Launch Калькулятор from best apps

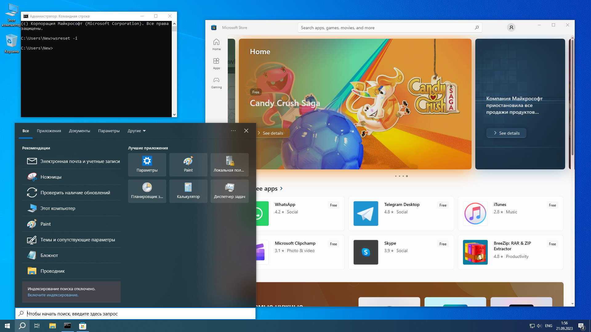pos(188,191)
